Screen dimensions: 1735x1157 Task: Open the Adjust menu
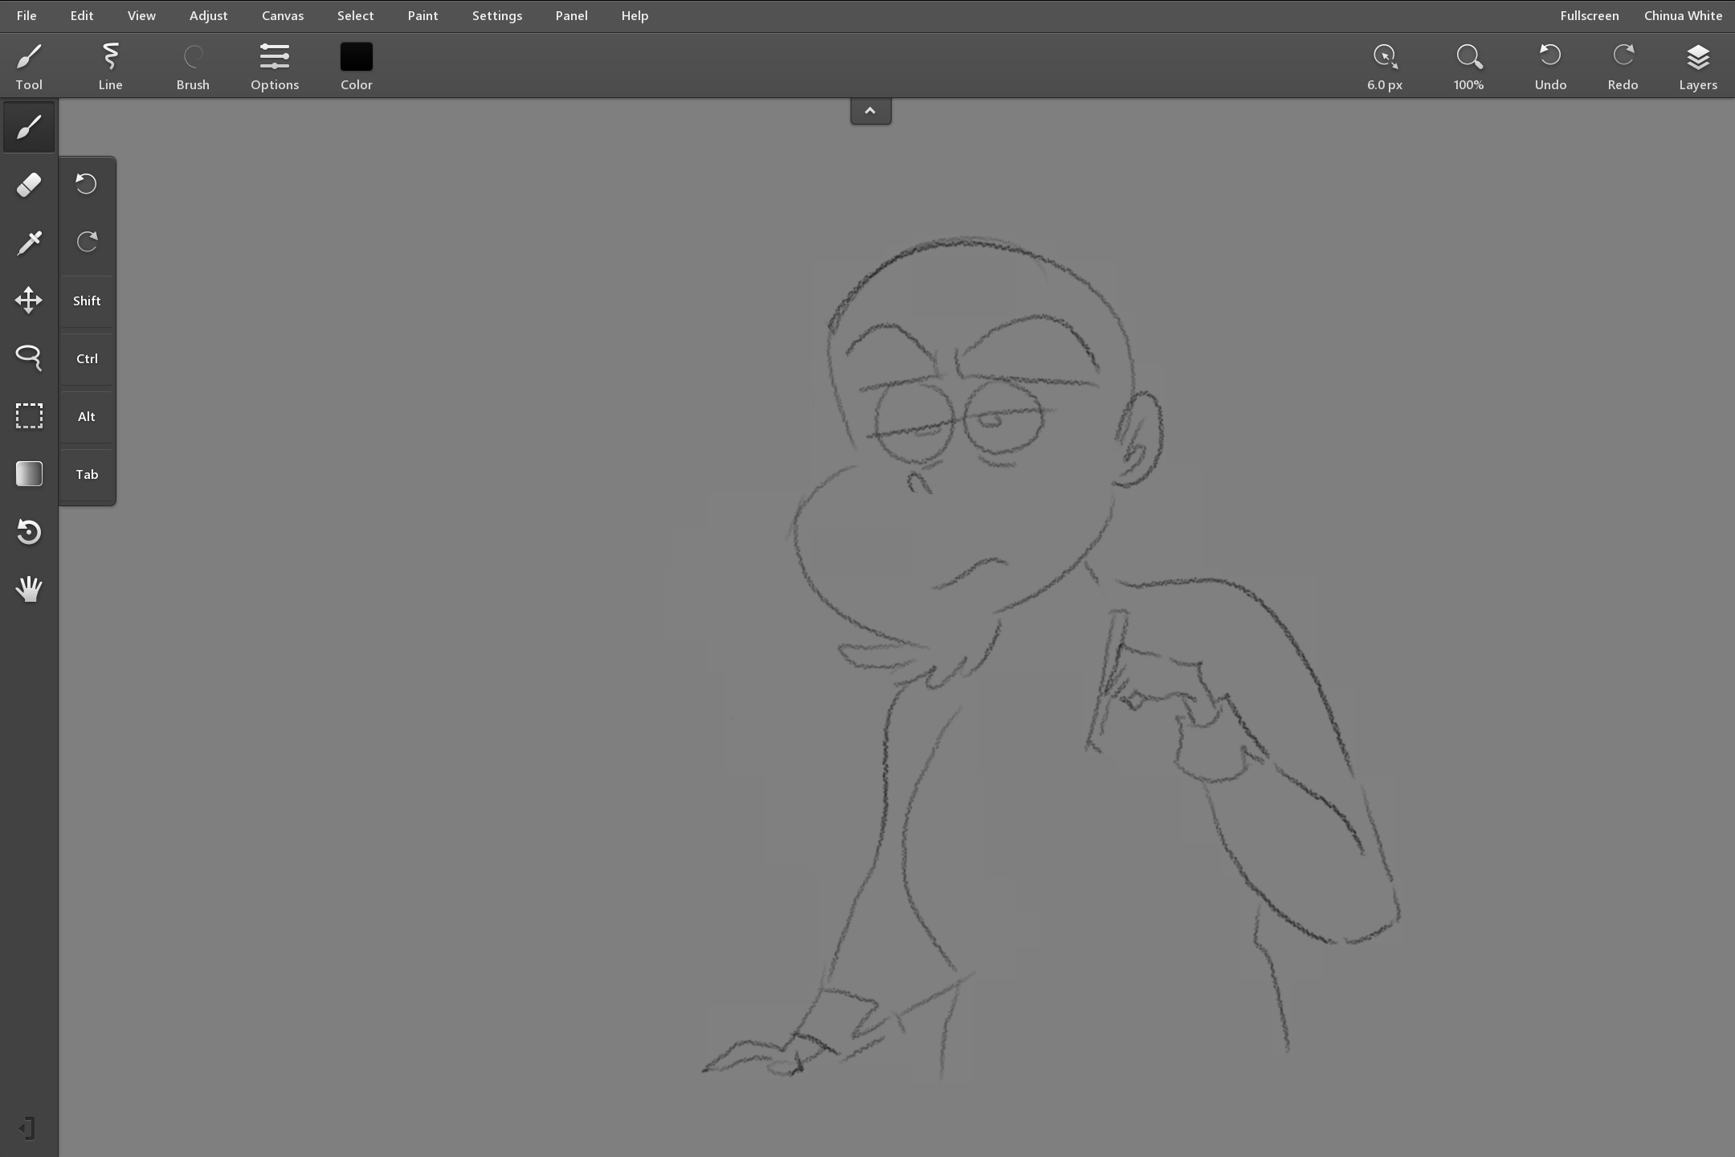coord(208,16)
